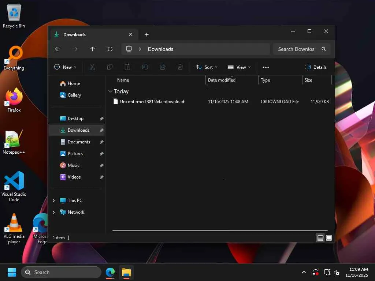Collapse the Today group

pos(110,91)
